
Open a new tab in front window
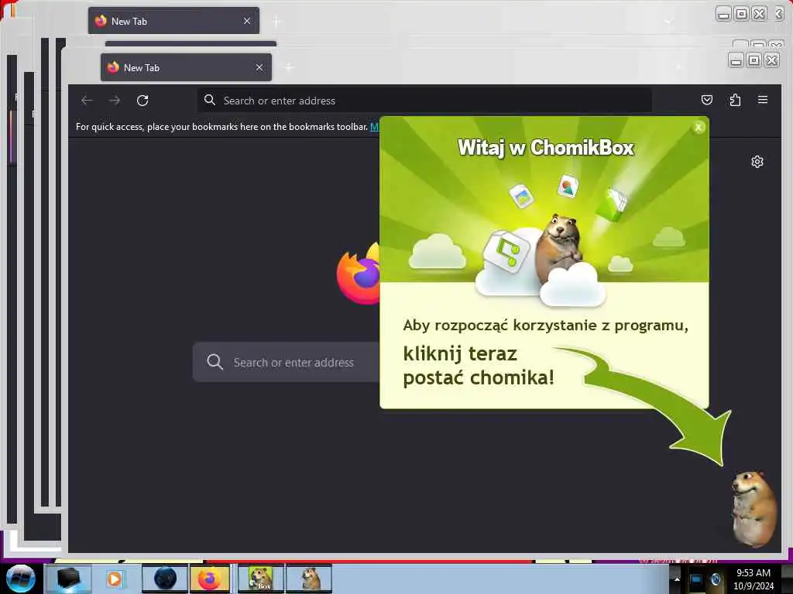click(x=289, y=68)
